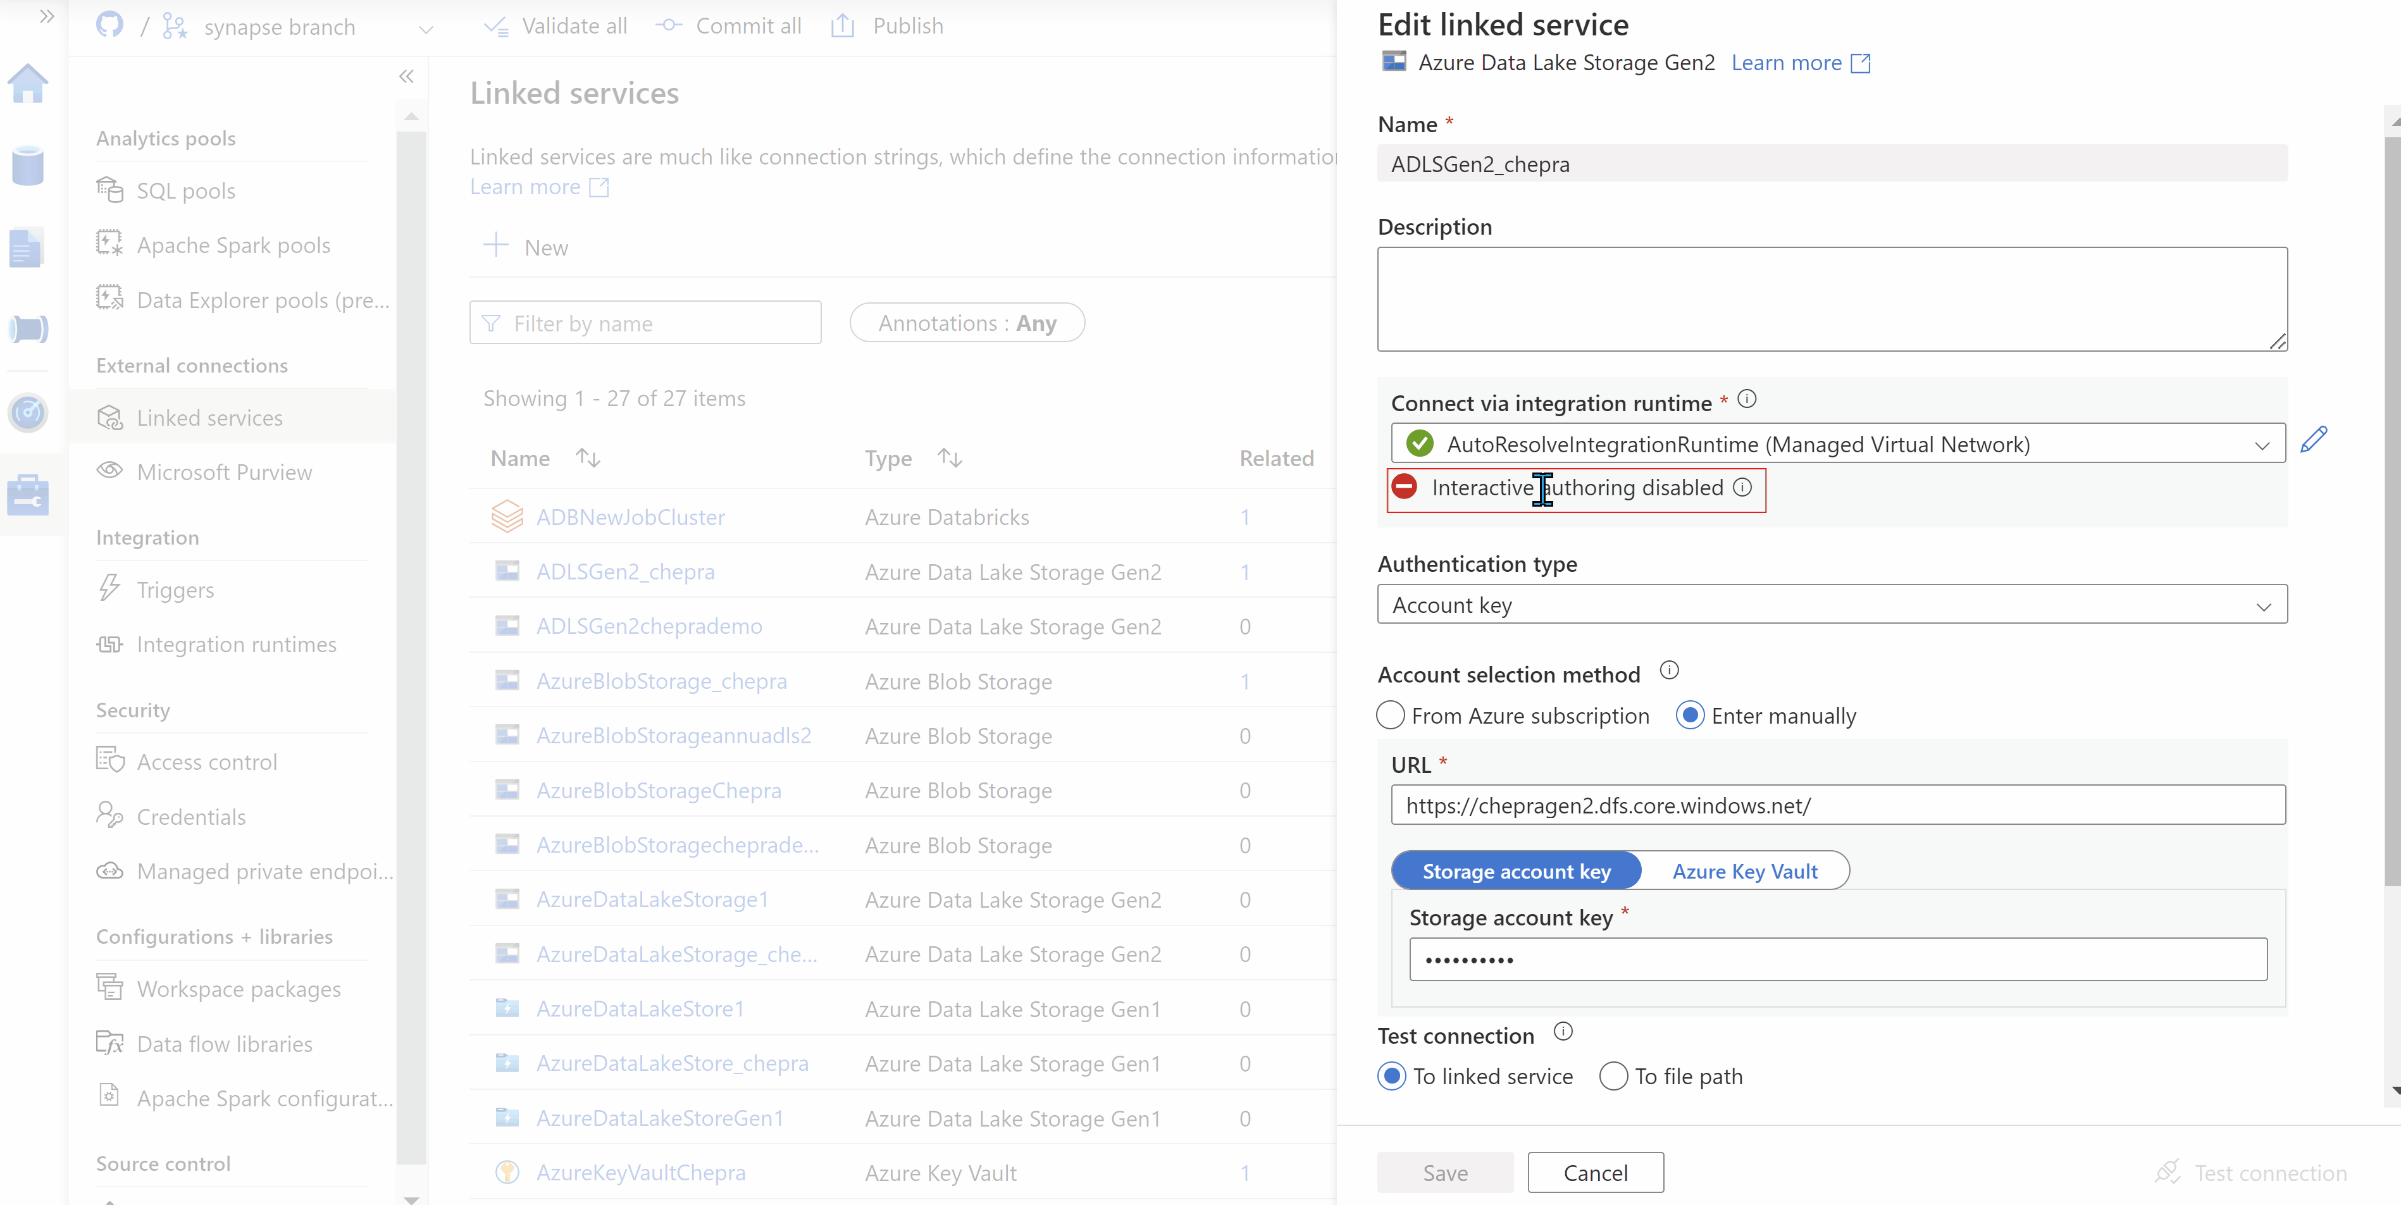Sort linked services by Name column arrows
This screenshot has height=1205, width=2401.
pos(587,457)
